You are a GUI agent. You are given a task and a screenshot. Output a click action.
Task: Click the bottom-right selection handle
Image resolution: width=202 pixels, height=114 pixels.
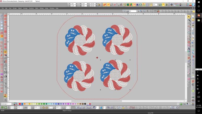(130, 90)
